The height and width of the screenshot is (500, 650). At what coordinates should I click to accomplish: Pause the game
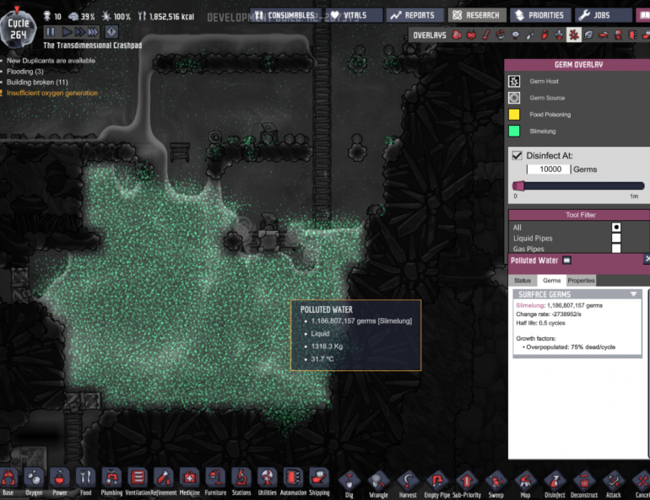click(51, 32)
